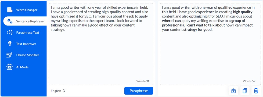Click the Text Improver lightbulb icon
Image resolution: width=263 pixels, height=97 pixels.
tap(10, 44)
